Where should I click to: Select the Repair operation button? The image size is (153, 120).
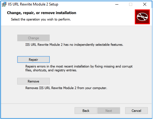(33, 59)
